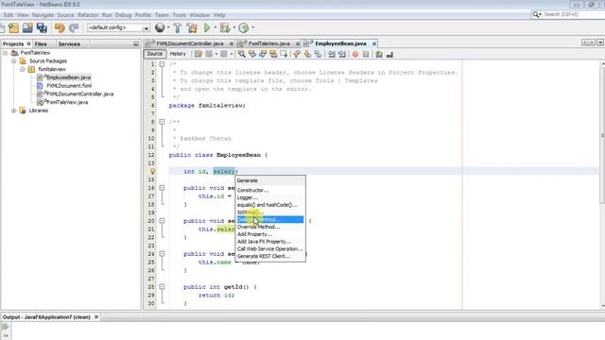Click Previous Bookmark arrow icon
This screenshot has height=340, width=605.
tap(297, 55)
